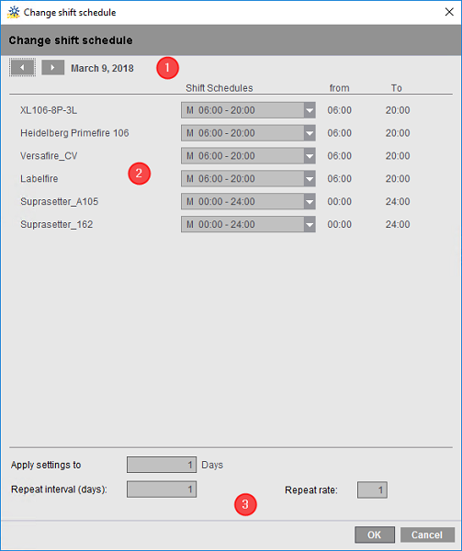Select the Heidelberg Primefire 106 device name

[x=74, y=133]
